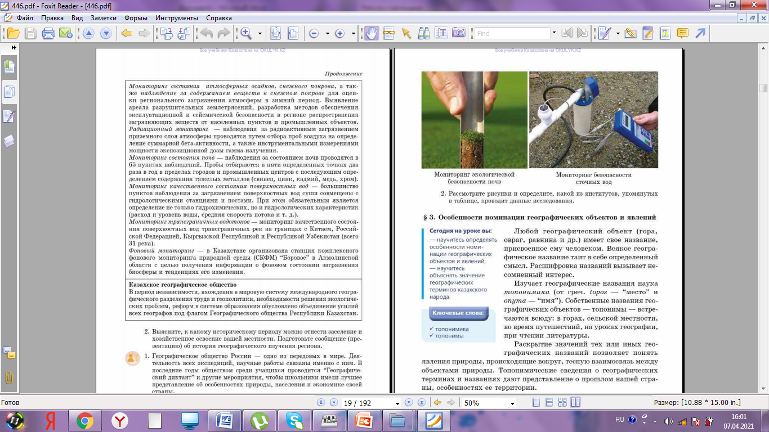The height and width of the screenshot is (432, 769).
Task: Click the Zoom In magnifier tool
Action: [246, 33]
